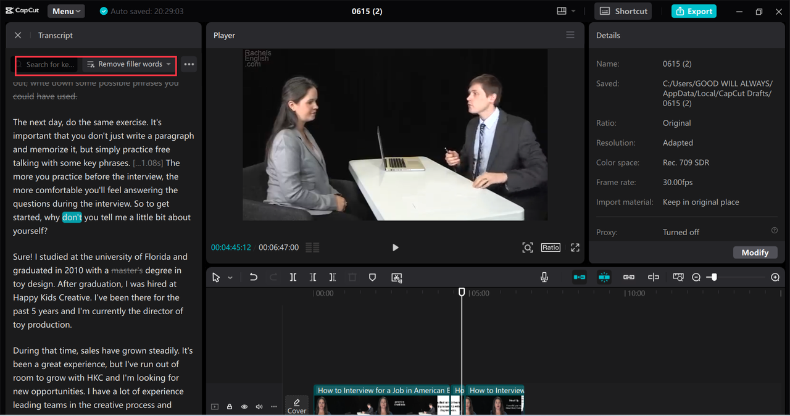Play the video in the Player
This screenshot has width=790, height=416.
coord(396,248)
